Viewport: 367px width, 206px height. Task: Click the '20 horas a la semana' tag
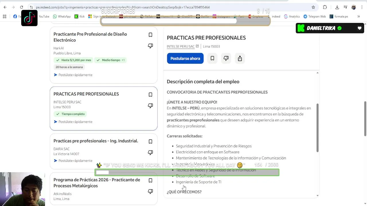[x=69, y=67]
